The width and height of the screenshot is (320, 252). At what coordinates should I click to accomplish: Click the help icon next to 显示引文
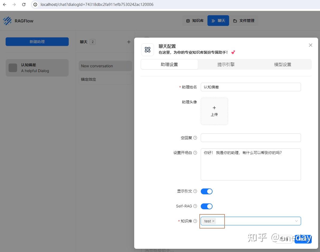[195, 191]
